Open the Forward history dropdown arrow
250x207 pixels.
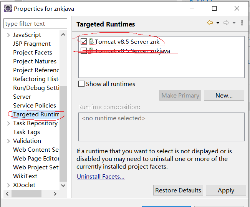pyautogui.click(x=234, y=23)
